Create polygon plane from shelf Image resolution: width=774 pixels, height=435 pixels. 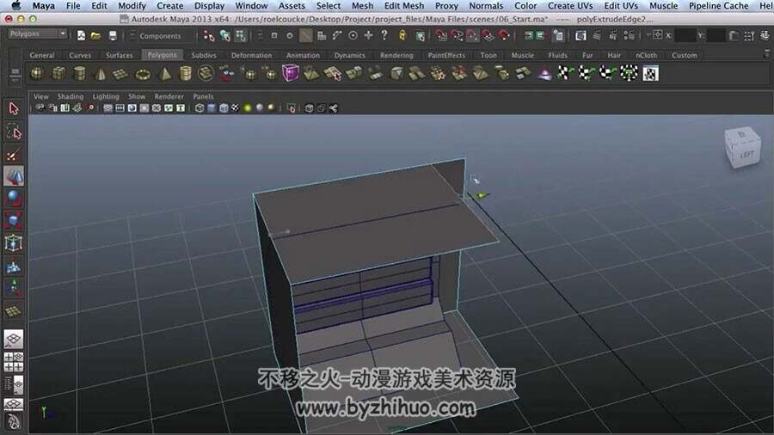[121, 74]
